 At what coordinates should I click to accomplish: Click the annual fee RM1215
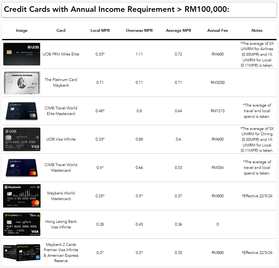[x=218, y=111]
